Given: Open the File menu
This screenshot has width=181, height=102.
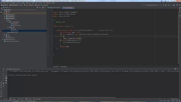Looking at the screenshot, I should [x=1, y=3].
